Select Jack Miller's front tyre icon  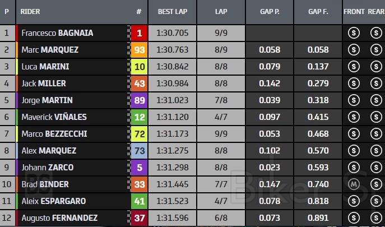(x=354, y=84)
